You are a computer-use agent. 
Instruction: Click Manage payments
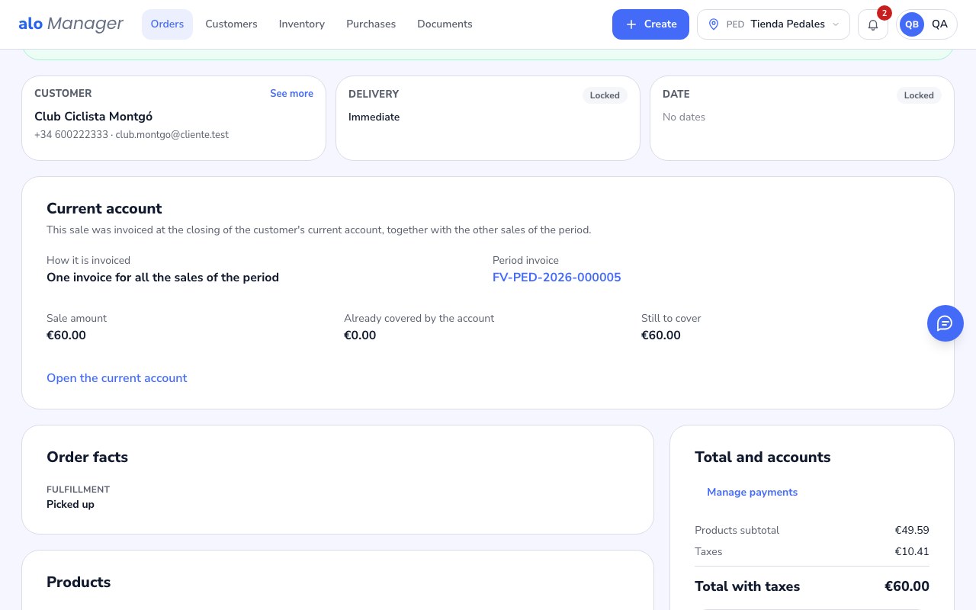[752, 493]
